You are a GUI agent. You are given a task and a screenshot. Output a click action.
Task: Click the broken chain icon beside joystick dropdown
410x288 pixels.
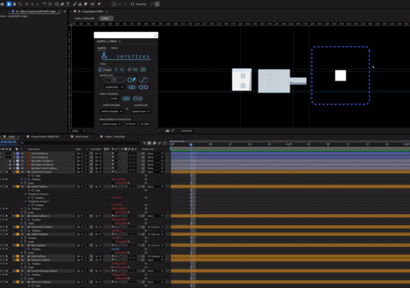coord(143,87)
